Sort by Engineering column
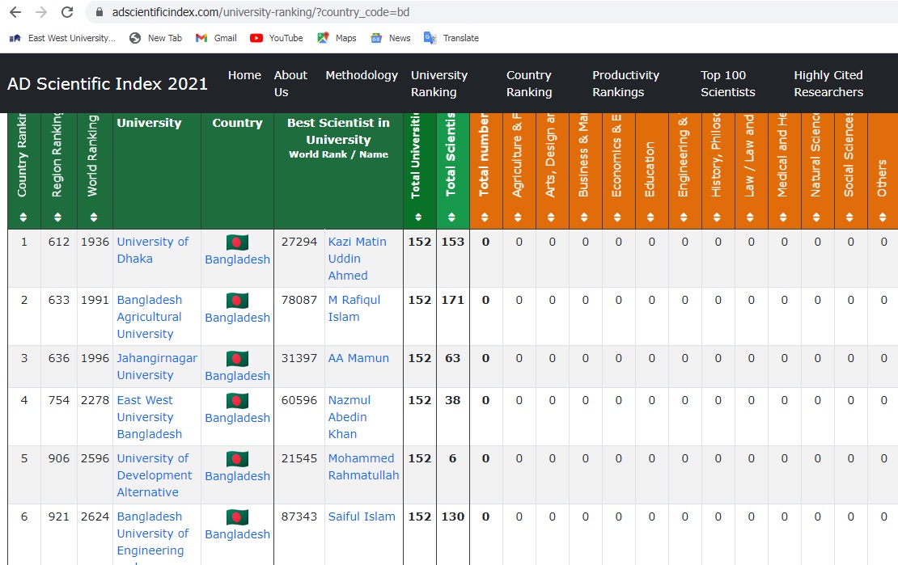 684,217
